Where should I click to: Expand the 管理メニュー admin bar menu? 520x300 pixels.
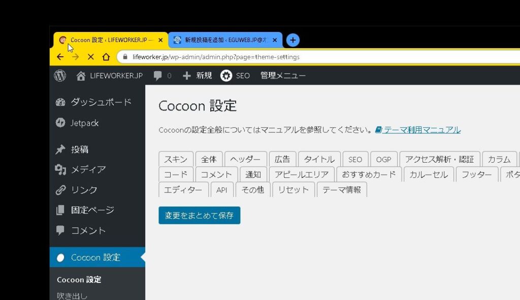point(283,76)
